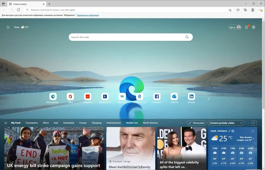This screenshot has width=265, height=170.
Task: Open the apps grid launcher icon
Action: [x=8, y=27]
